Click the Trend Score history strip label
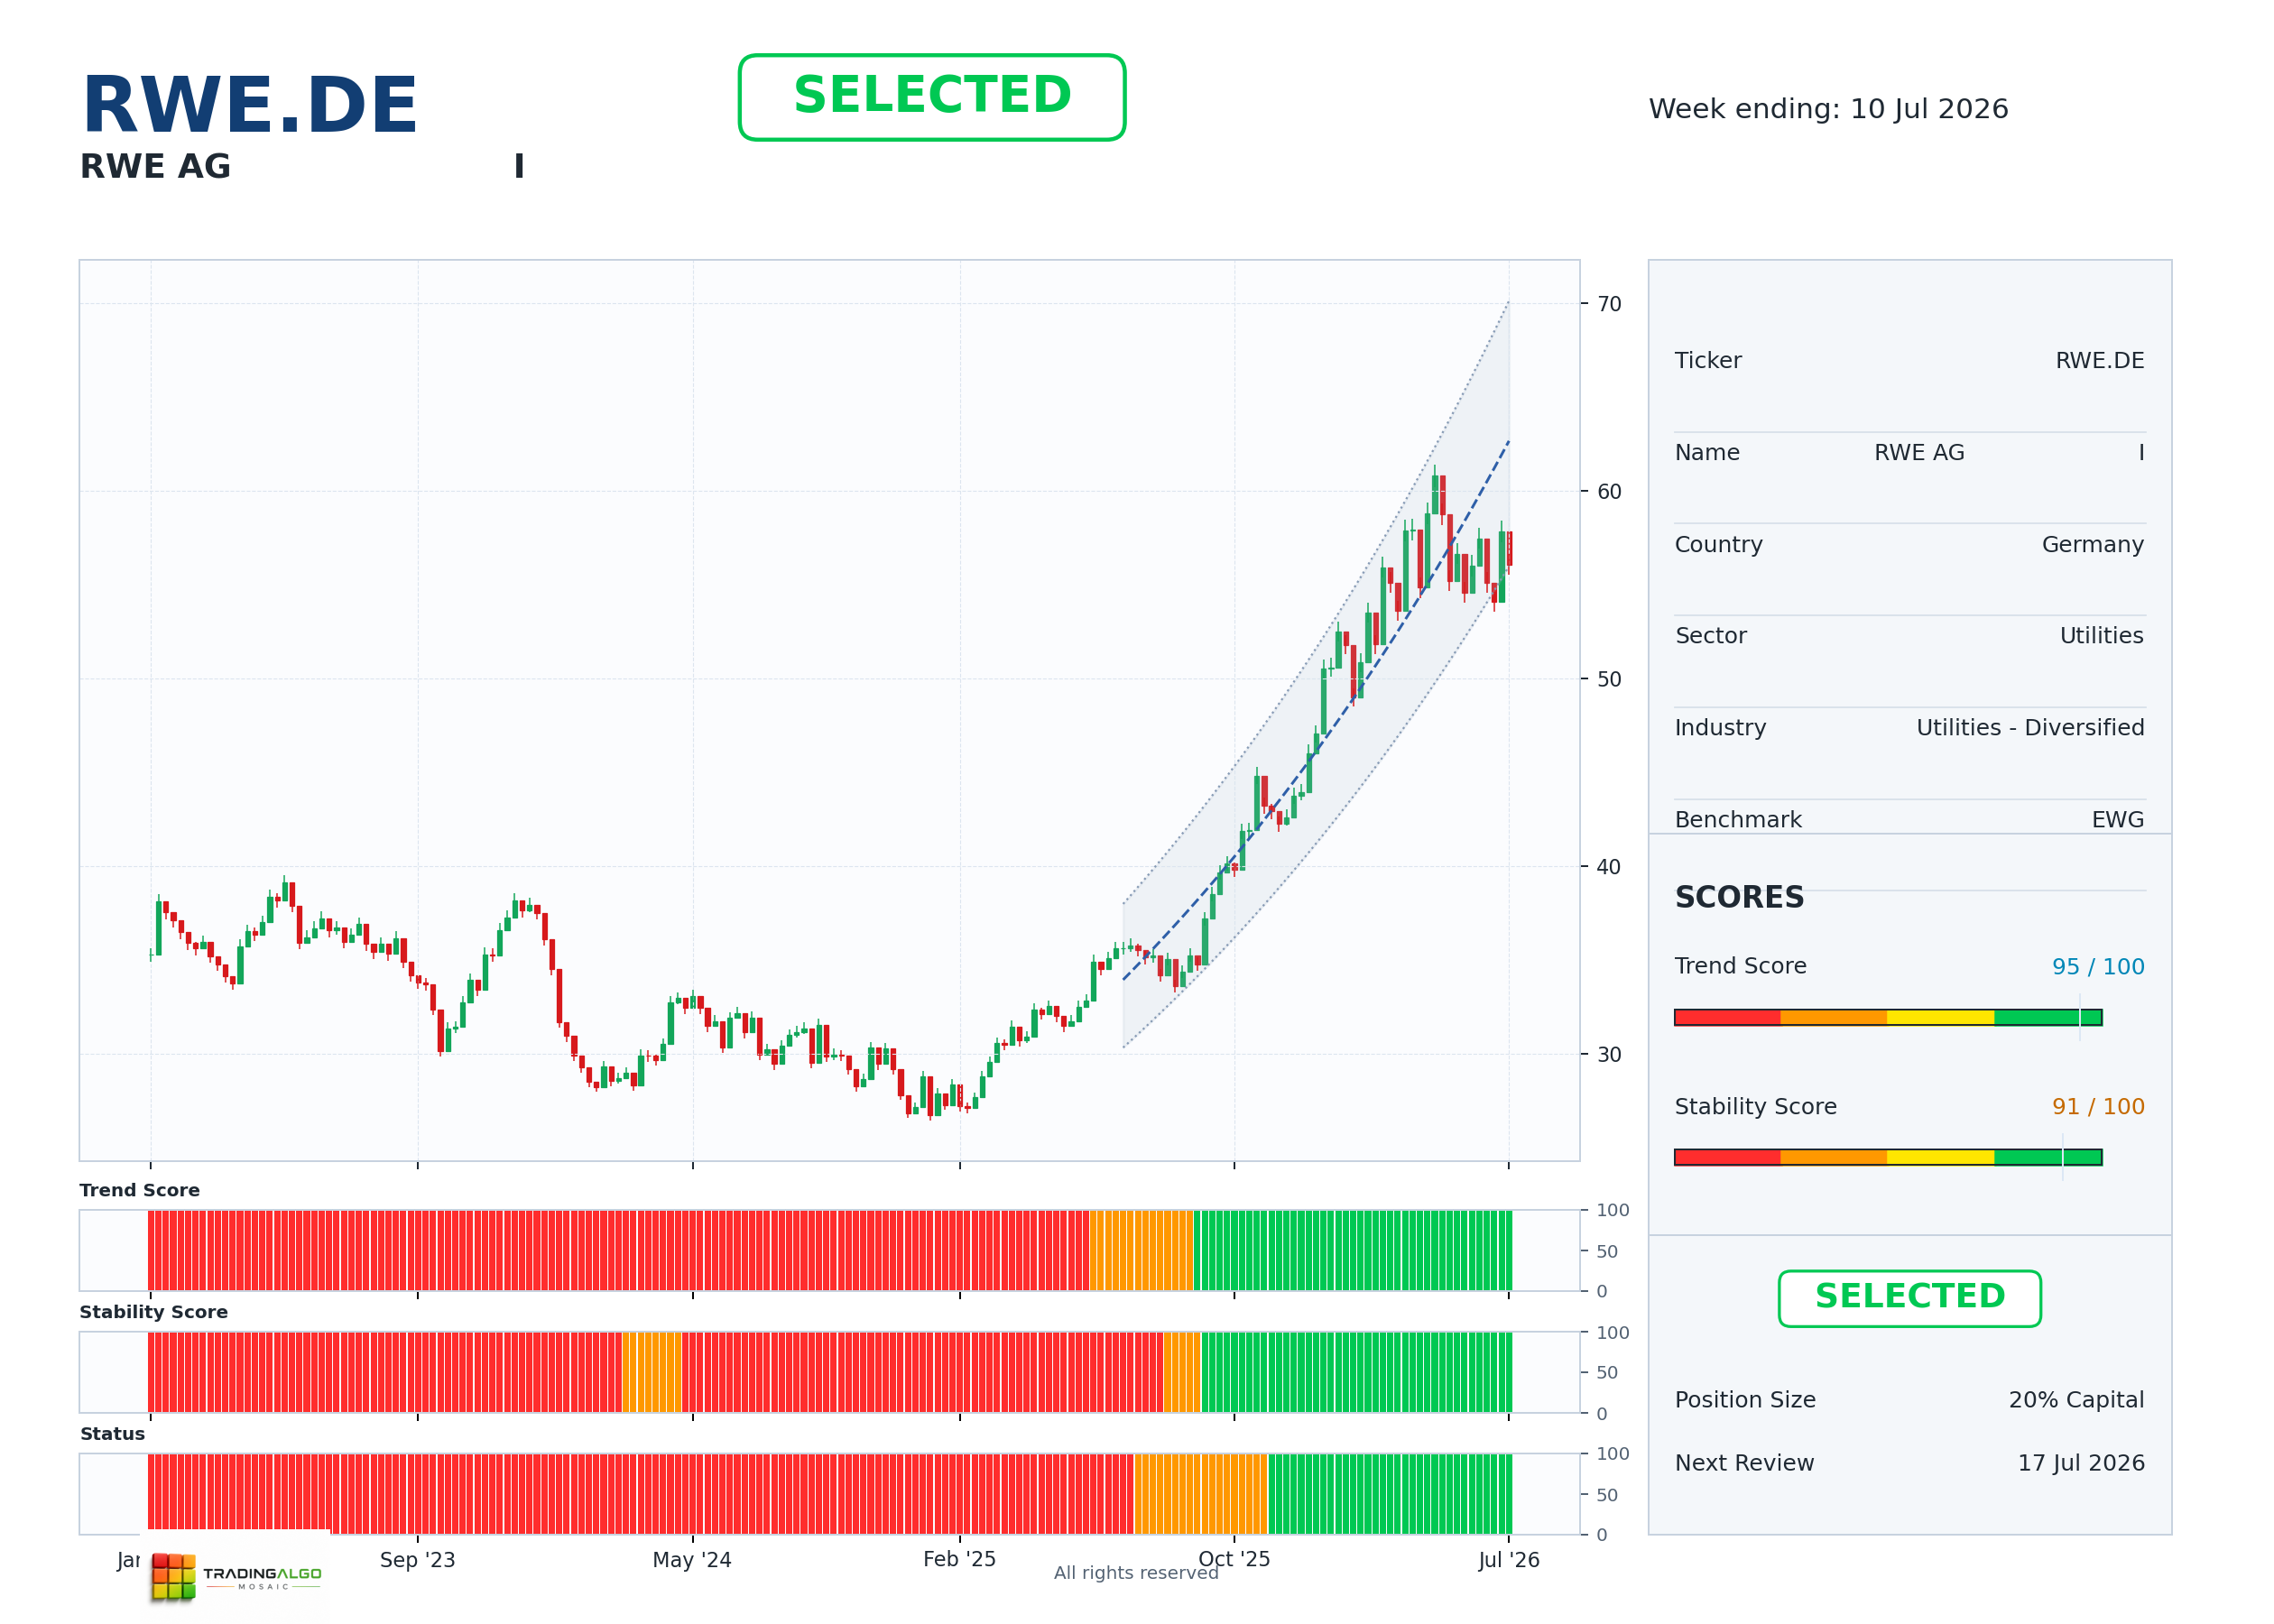 coord(140,1190)
